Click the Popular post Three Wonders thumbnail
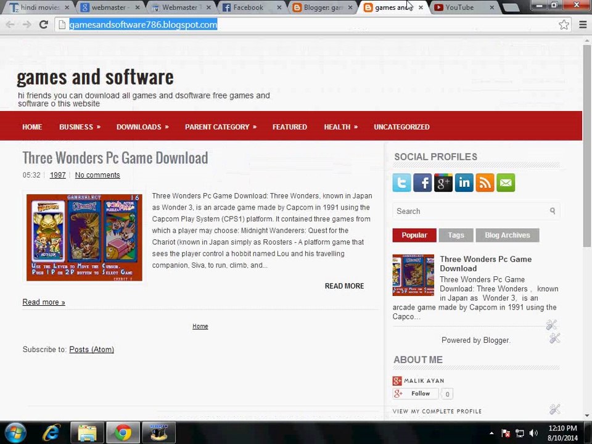Viewport: 592px width, 444px height. (413, 275)
